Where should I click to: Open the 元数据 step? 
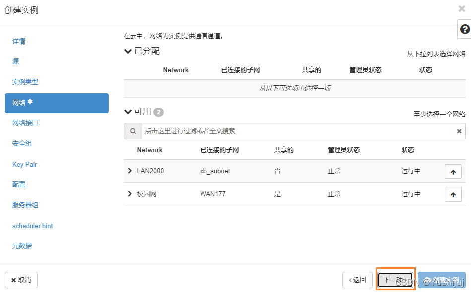coord(22,246)
